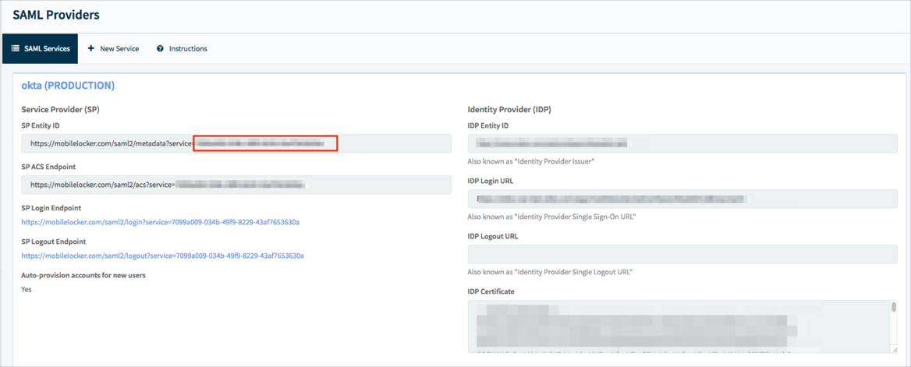Click the IDP Certificate scrollbar up arrow
Screen dimensions: 911x367
pos(893,303)
